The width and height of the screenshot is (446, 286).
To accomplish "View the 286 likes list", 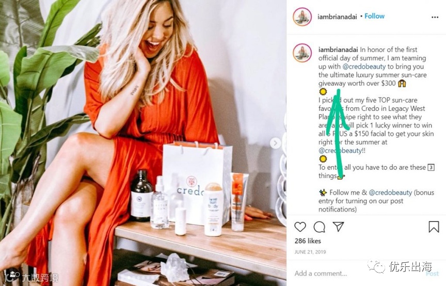I will [x=308, y=241].
